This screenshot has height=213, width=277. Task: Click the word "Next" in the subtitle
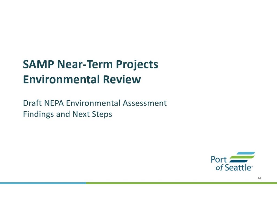(82, 114)
